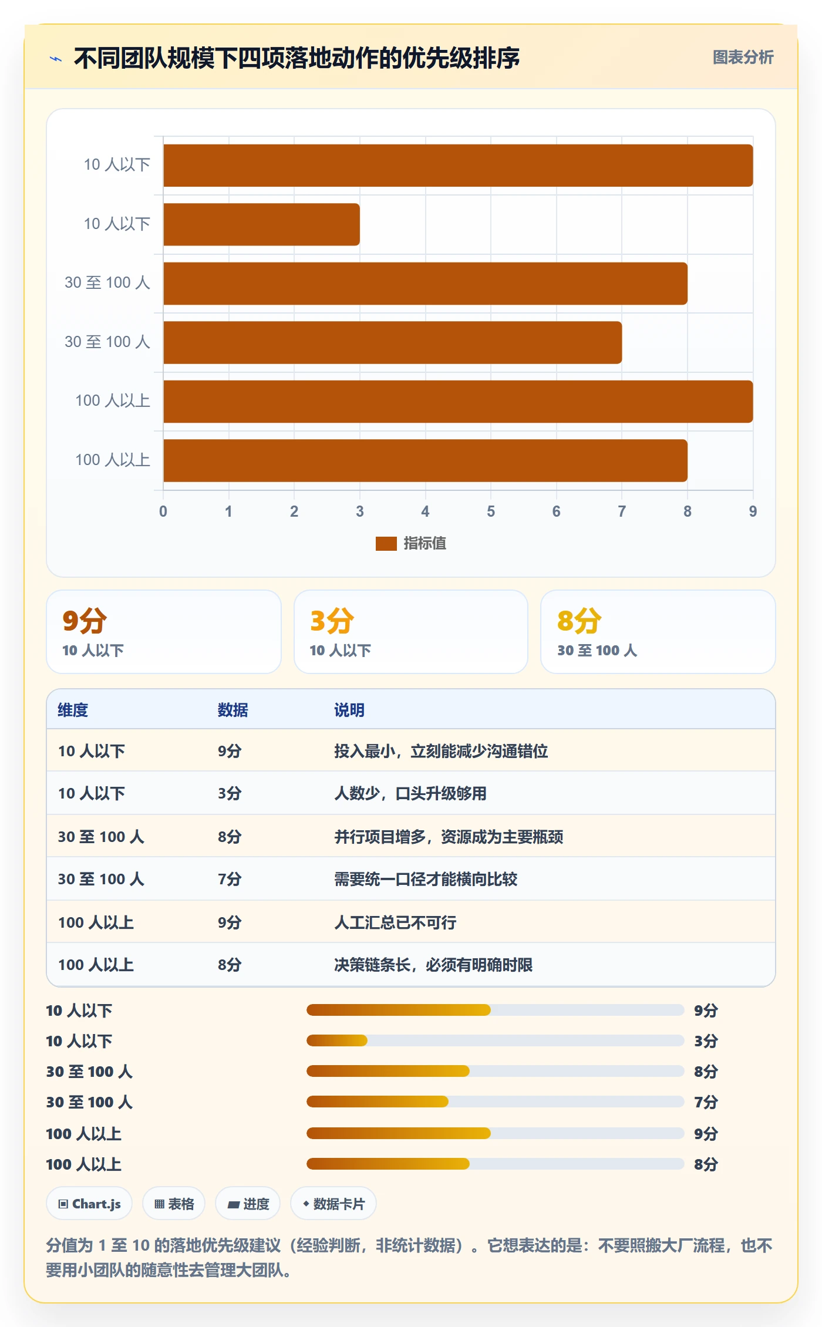
Task: Click the x-axis tick label 5
Action: coord(491,511)
